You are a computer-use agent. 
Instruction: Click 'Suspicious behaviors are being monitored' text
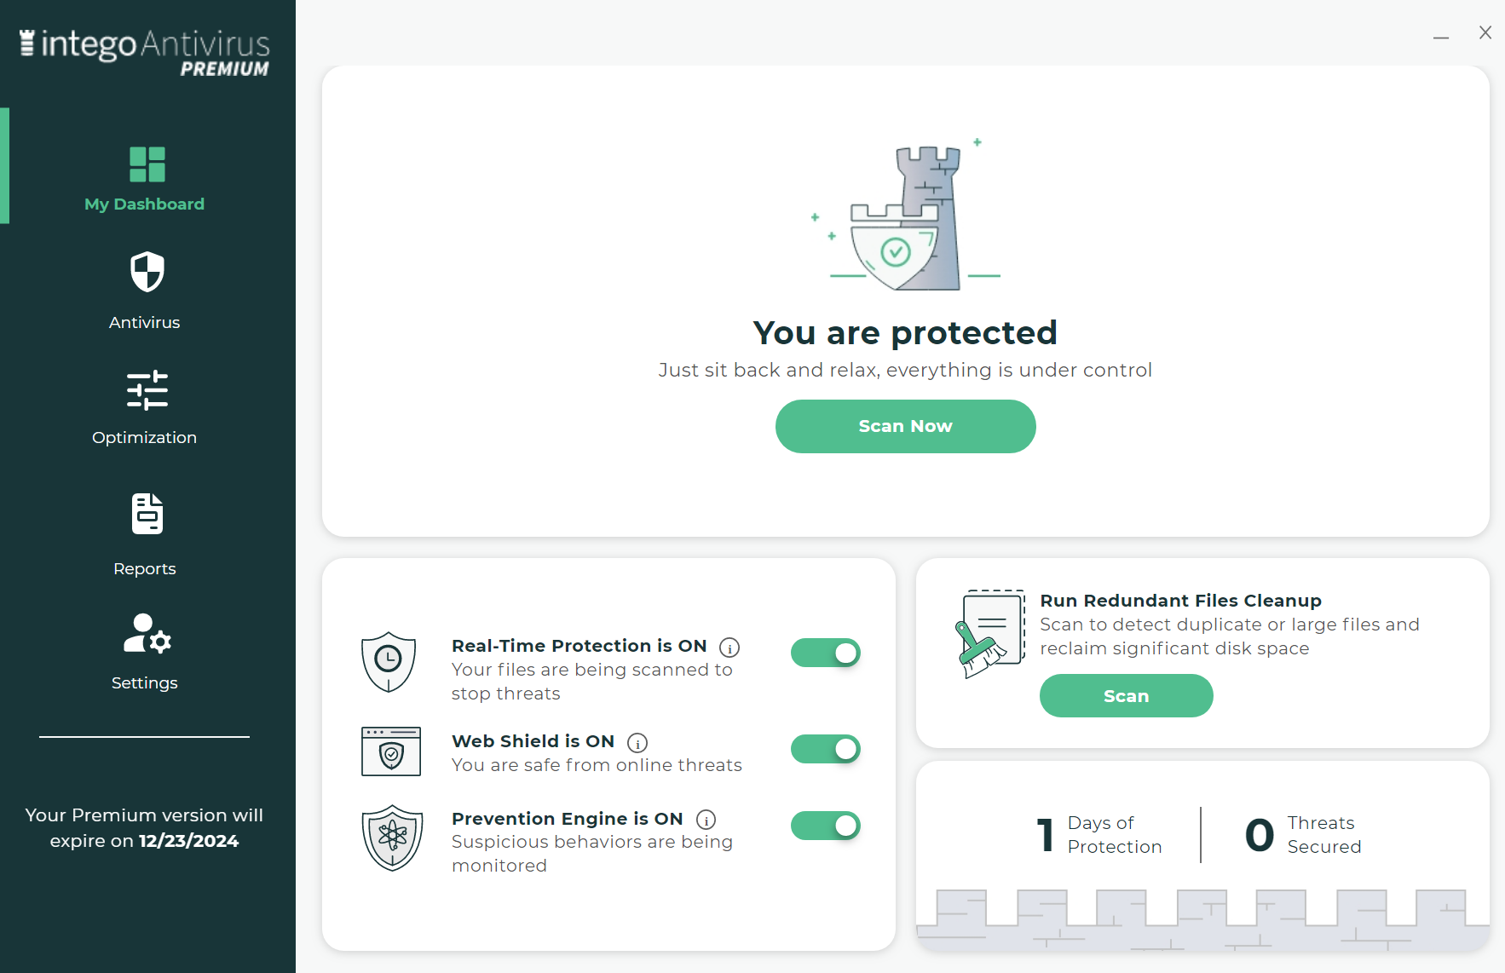pyautogui.click(x=592, y=854)
